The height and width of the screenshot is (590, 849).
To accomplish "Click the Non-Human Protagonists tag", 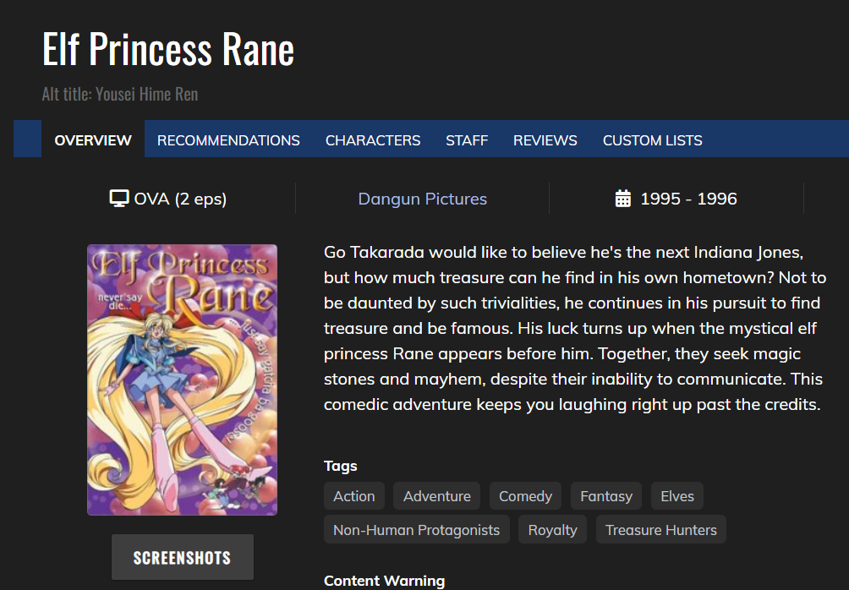I will (416, 530).
